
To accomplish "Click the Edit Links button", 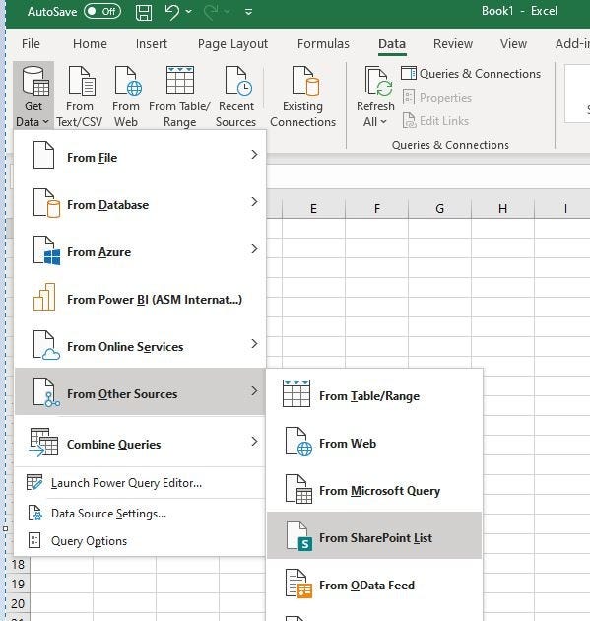I will [x=435, y=121].
